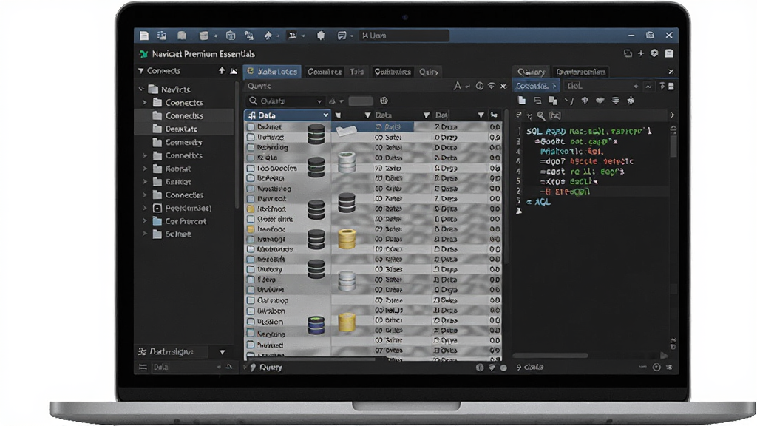Click the starburst gear icon in editor toolbar
Viewport: 757px width, 426px height.
pyautogui.click(x=631, y=101)
